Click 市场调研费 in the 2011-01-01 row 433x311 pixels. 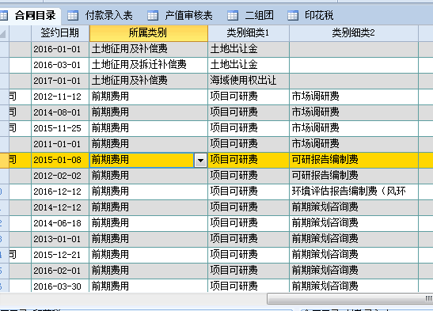[x=354, y=144]
